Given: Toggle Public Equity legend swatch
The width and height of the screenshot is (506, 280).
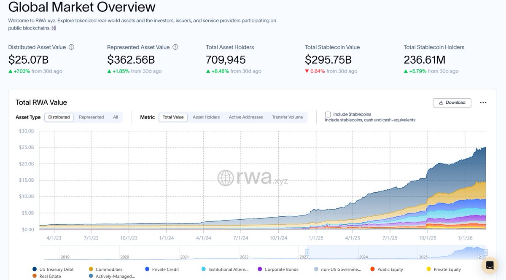Looking at the screenshot, I should coord(372,269).
